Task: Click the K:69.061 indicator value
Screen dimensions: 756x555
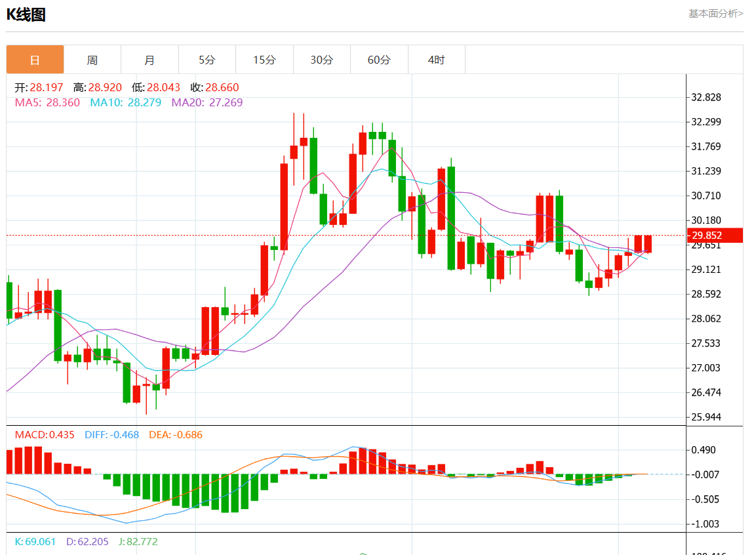Action: 35,541
